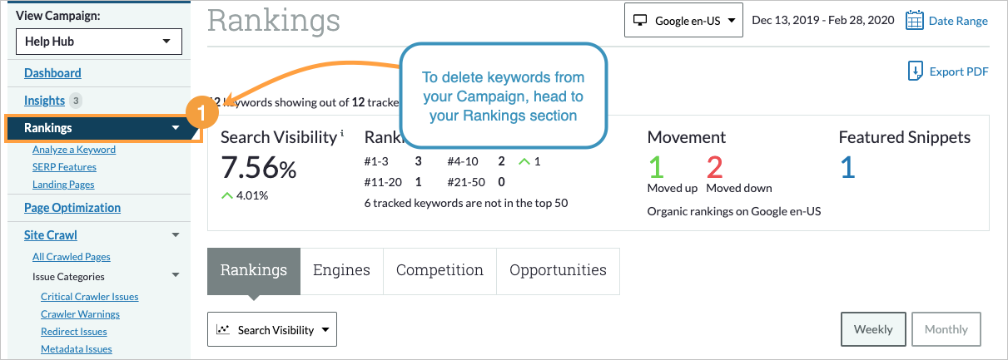This screenshot has width=1008, height=360.
Task: Select the Opportunities tab
Action: pos(558,270)
